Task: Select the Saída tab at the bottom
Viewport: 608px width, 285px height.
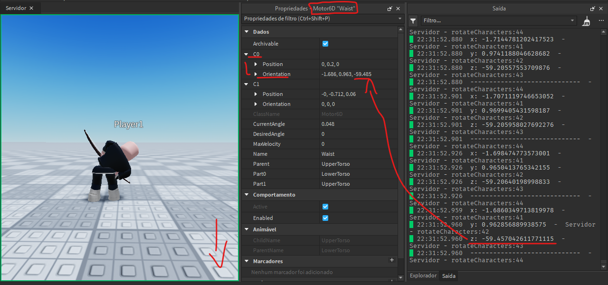Action: pyautogui.click(x=448, y=275)
